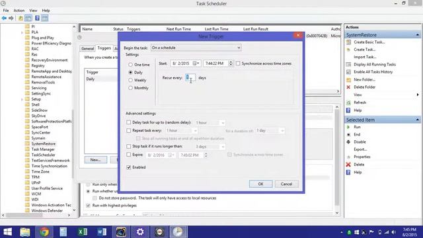Collapse the SystemRestore actions section
The image size is (423, 238).
(417, 35)
